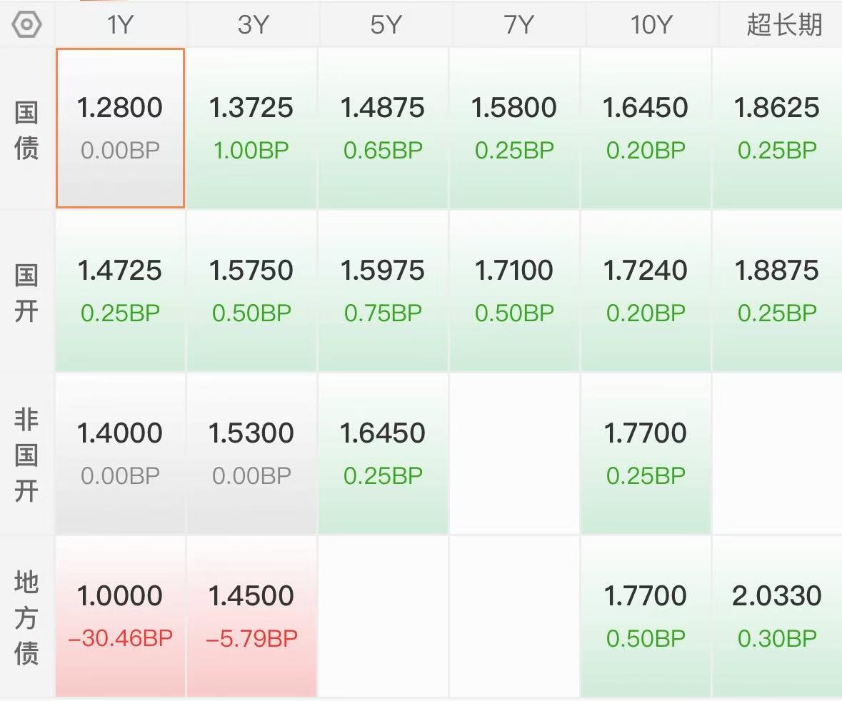The width and height of the screenshot is (842, 701).
Task: Select the 10Y column header
Action: click(x=651, y=25)
